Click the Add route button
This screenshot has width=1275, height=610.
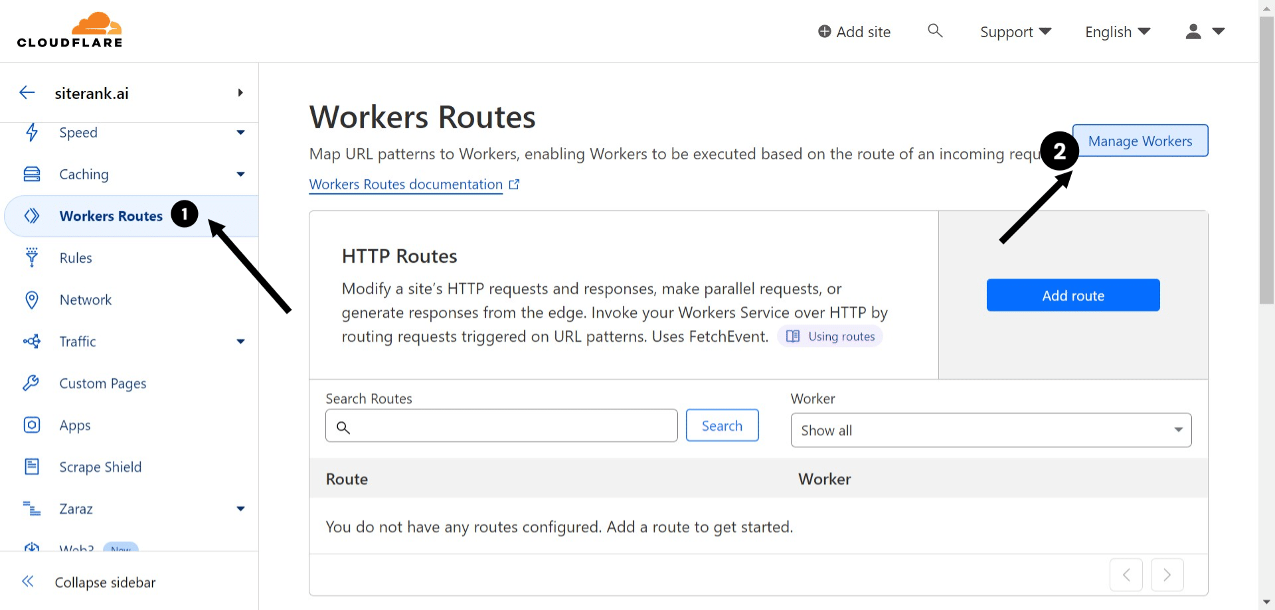1072,295
